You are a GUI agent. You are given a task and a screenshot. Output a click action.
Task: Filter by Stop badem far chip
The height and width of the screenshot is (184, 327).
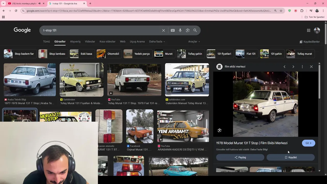tap(20, 54)
